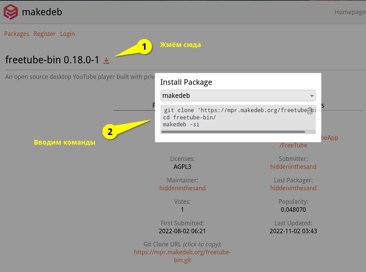Click the makedeb logo icon
This screenshot has width=366, height=272.
[x=11, y=12]
